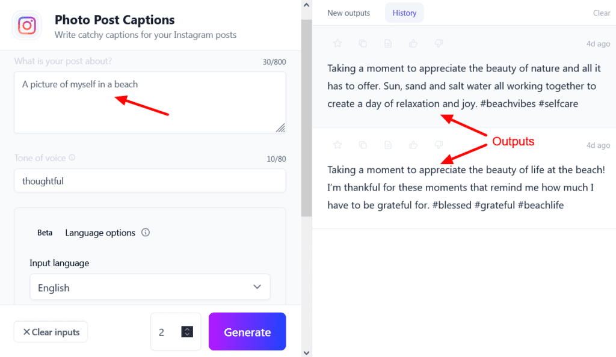Copy the second caption with #blessed

[363, 145]
